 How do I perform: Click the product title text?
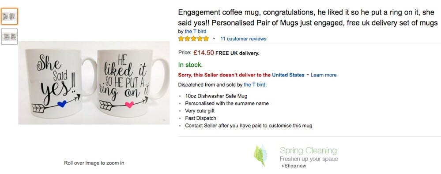click(x=308, y=18)
